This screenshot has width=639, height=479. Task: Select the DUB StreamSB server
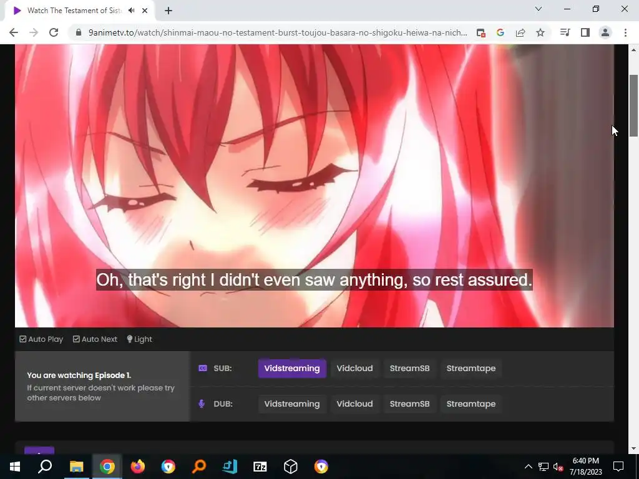tap(409, 404)
